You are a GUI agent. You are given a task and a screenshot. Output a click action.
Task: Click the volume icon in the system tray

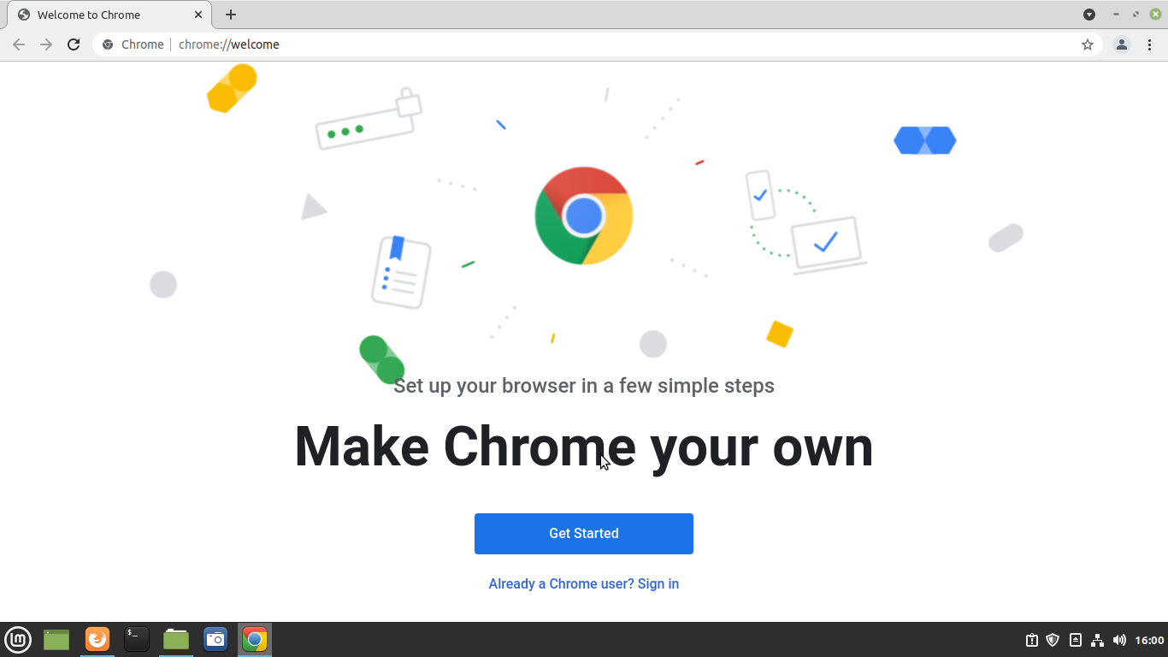click(1119, 639)
